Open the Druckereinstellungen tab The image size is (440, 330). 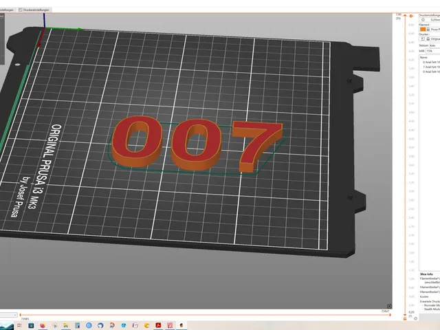pos(34,10)
